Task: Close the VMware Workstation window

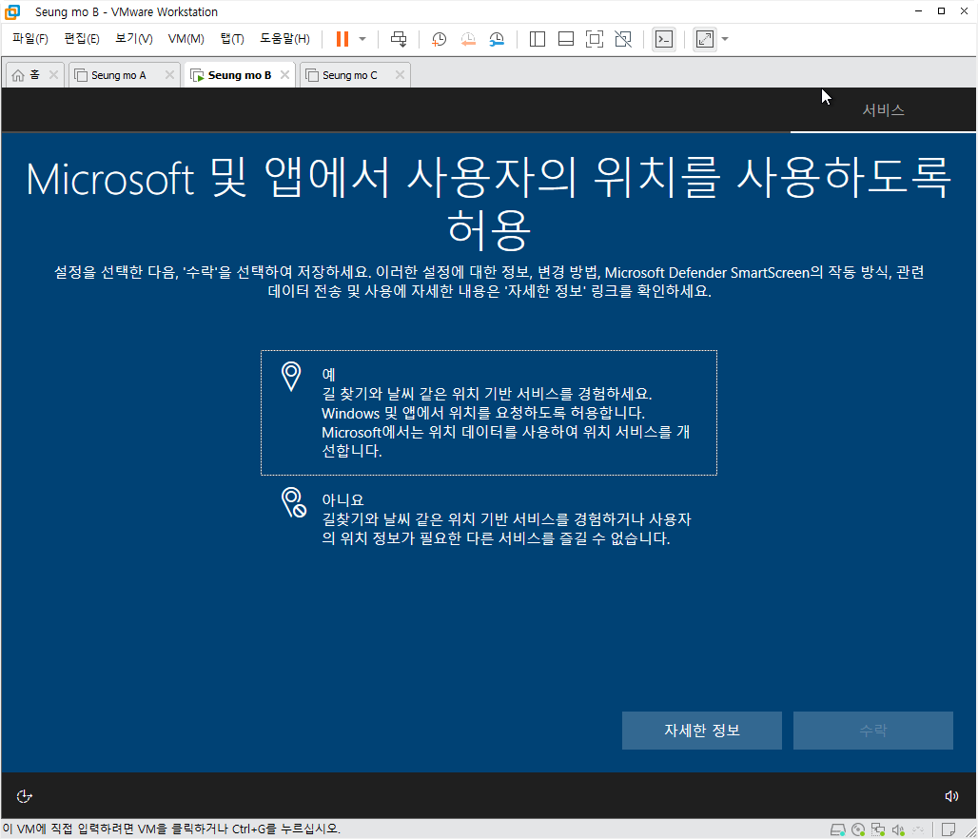Action: (x=965, y=11)
